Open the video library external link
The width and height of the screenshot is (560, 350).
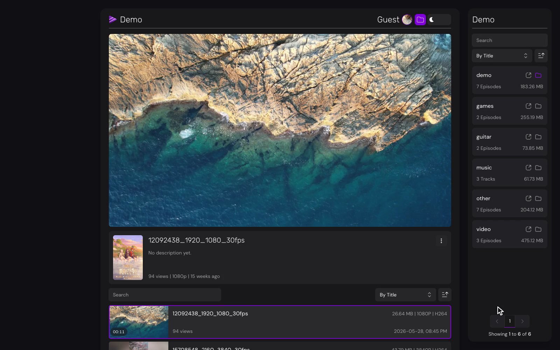click(x=528, y=229)
